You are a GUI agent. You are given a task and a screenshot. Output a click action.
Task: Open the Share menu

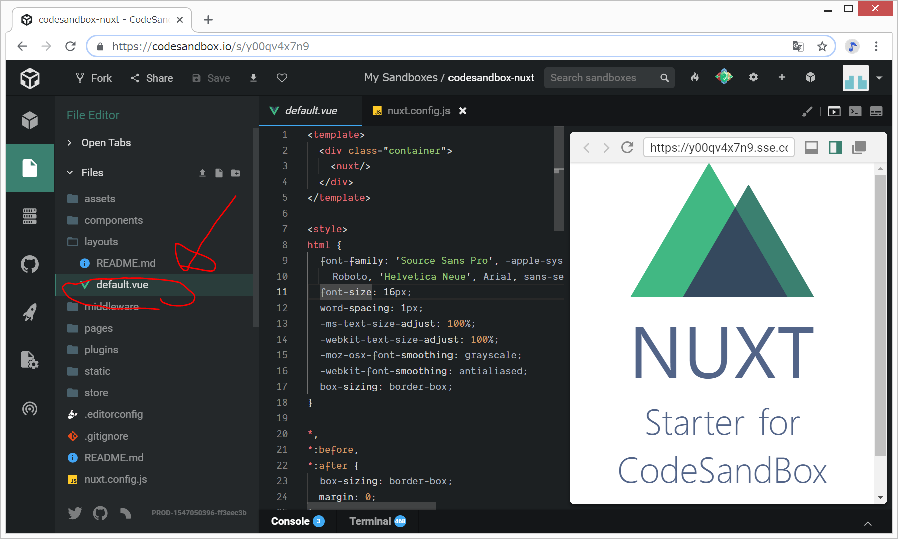click(152, 78)
